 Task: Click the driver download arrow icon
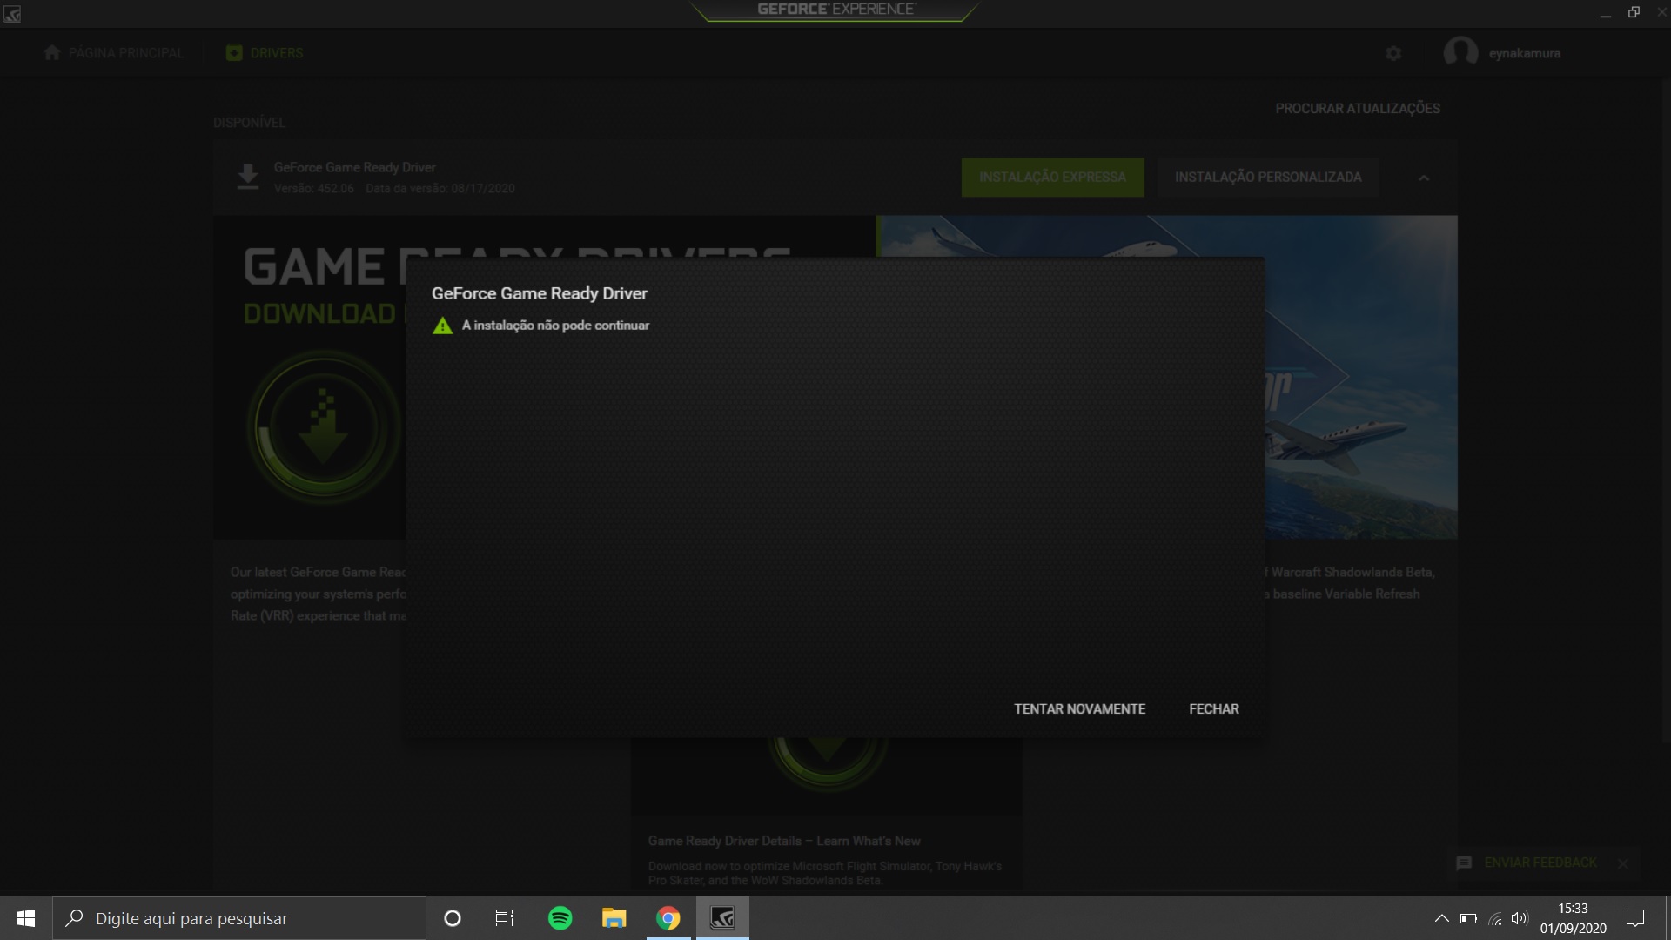[248, 177]
